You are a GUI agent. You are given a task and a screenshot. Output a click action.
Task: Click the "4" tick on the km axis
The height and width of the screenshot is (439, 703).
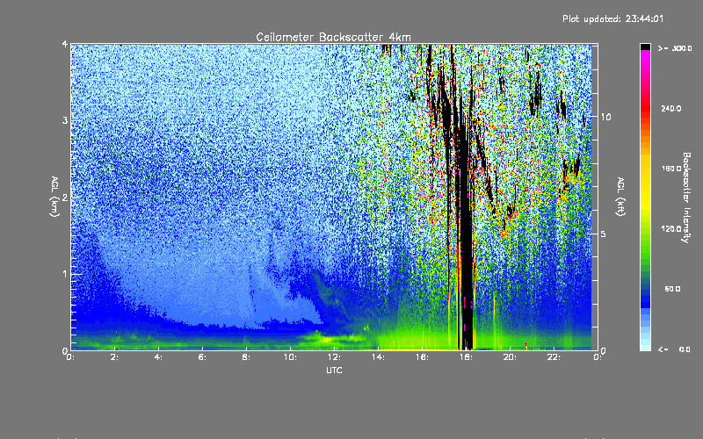[65, 44]
